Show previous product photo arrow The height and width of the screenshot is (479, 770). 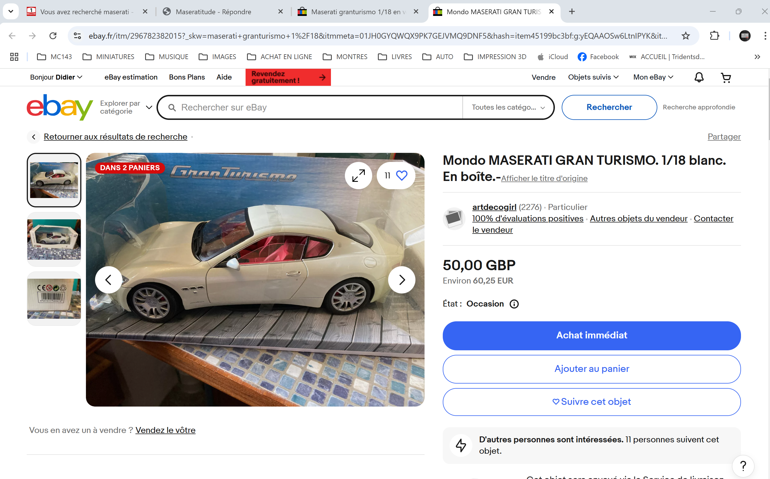[108, 280]
